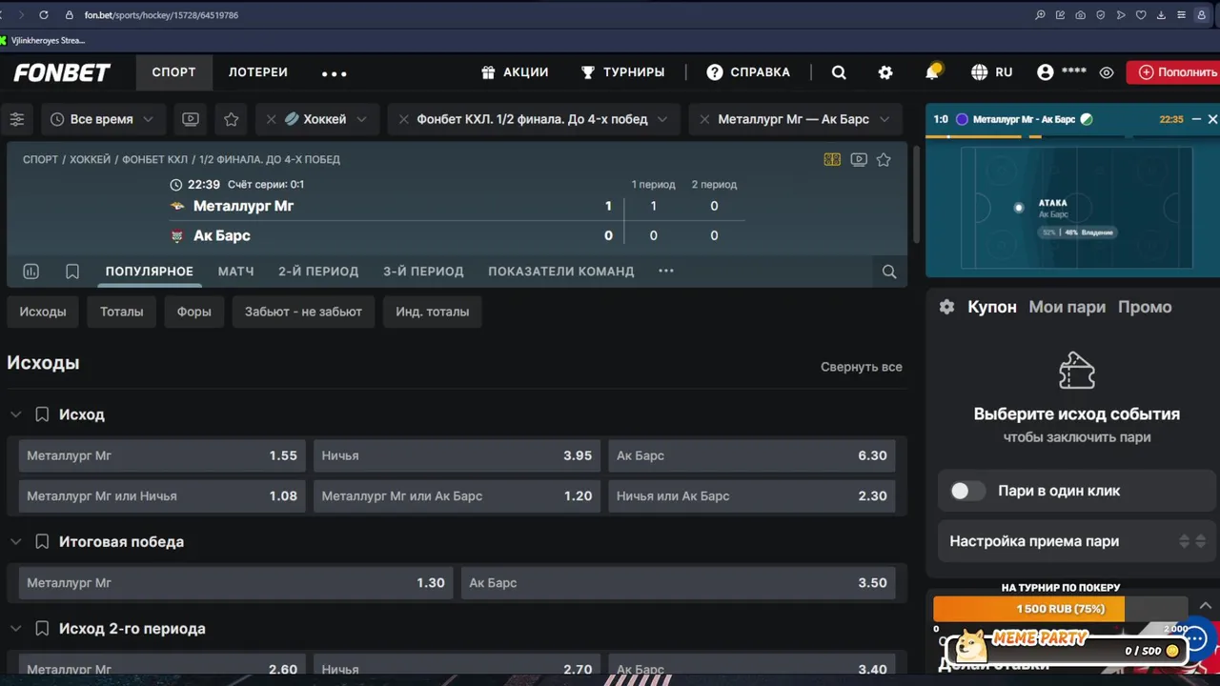The height and width of the screenshot is (686, 1220).
Task: Minimize the live match tracker widget
Action: [1197, 119]
